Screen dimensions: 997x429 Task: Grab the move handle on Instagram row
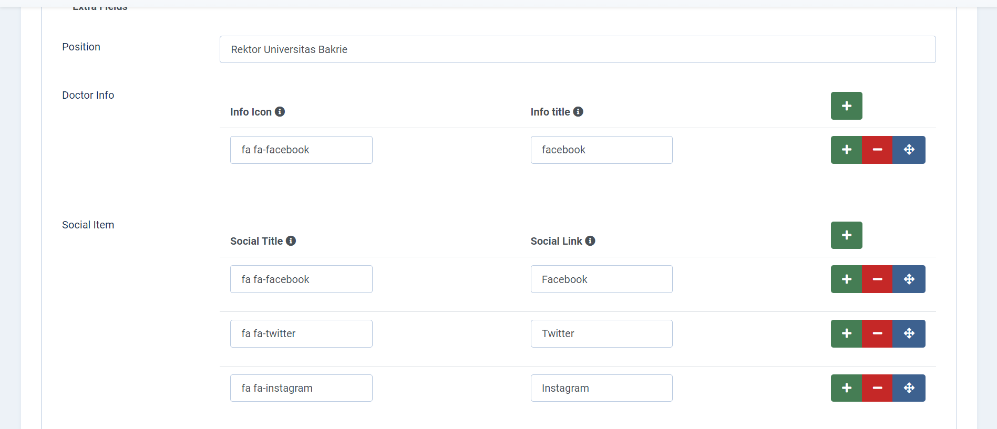coord(909,389)
